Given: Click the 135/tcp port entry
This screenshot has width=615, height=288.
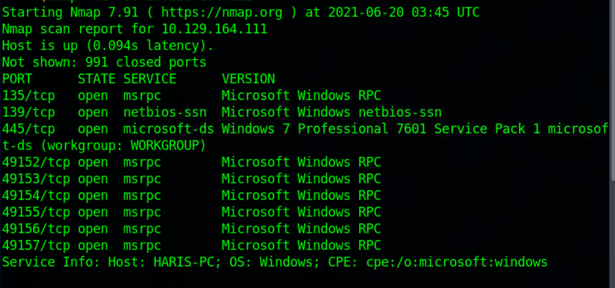Looking at the screenshot, I should click(29, 96).
